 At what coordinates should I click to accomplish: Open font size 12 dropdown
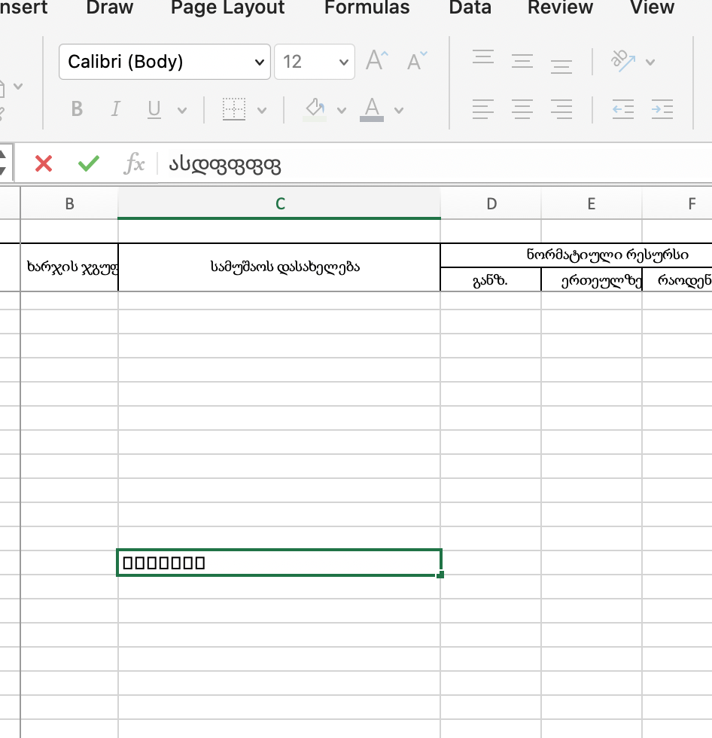coord(314,62)
